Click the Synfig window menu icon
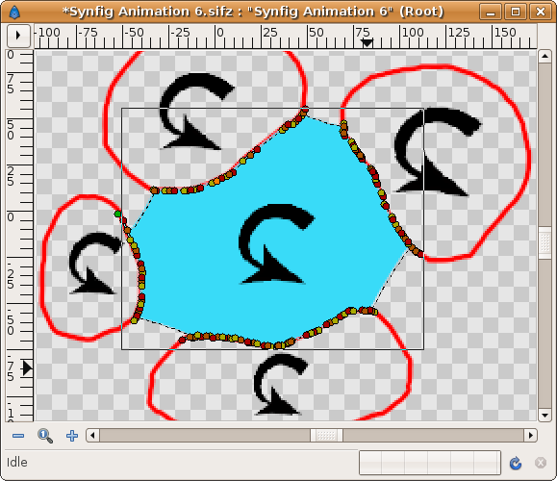Image resolution: width=557 pixels, height=481 pixels. click(x=14, y=13)
